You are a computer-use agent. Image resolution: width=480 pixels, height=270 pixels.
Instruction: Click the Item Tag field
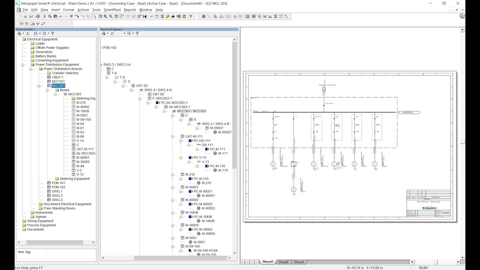pyautogui.click(x=56, y=255)
